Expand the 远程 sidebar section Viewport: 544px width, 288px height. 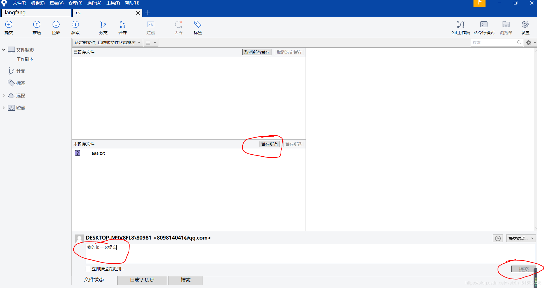pyautogui.click(x=4, y=96)
